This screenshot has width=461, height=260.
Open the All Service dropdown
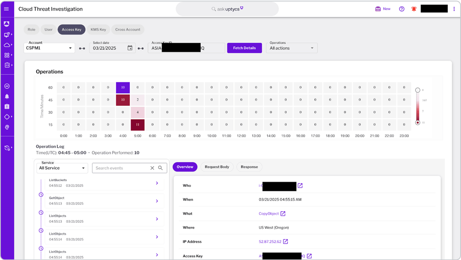pyautogui.click(x=62, y=168)
